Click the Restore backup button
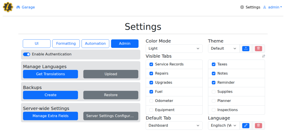 point(111,95)
